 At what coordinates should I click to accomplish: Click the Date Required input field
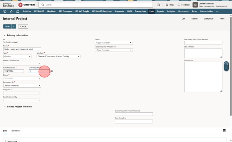click(40, 71)
